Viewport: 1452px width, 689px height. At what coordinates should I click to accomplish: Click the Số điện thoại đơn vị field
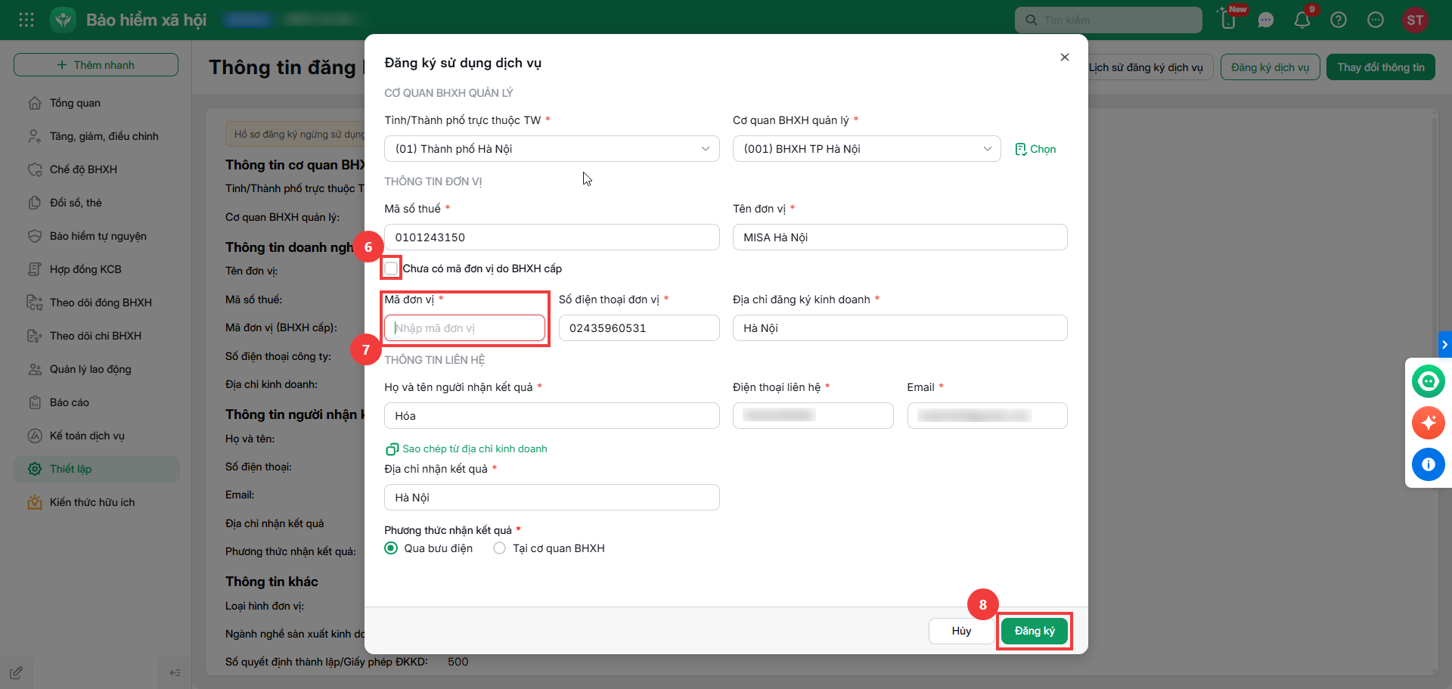click(639, 328)
